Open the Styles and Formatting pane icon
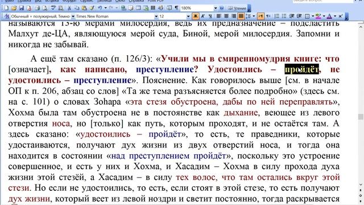The width and height of the screenshot is (364, 205). 7,17
